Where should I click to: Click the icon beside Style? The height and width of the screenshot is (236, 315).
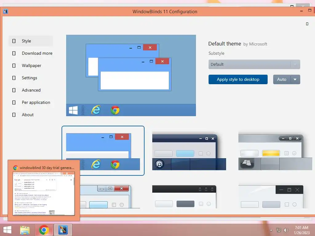[14, 41]
